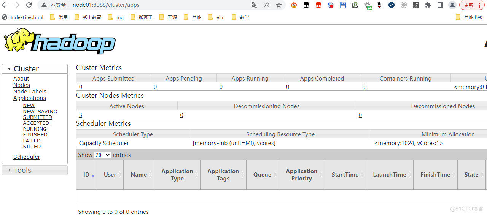
Task: Open the 开源 bookmarks folder
Action: [168, 17]
